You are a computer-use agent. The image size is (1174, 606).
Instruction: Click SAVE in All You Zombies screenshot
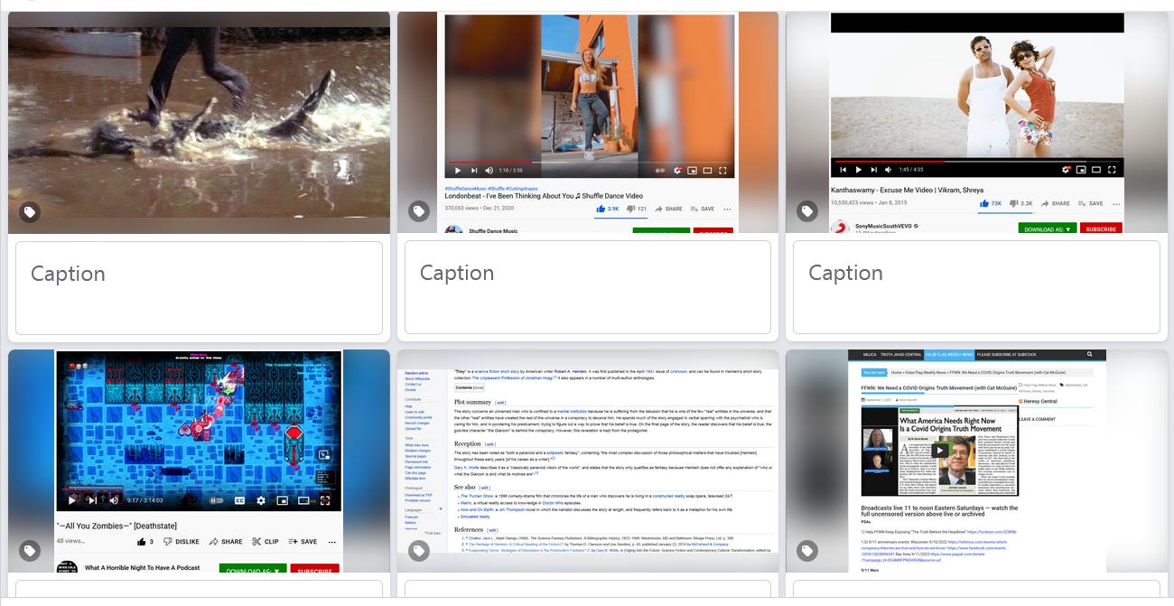[303, 542]
